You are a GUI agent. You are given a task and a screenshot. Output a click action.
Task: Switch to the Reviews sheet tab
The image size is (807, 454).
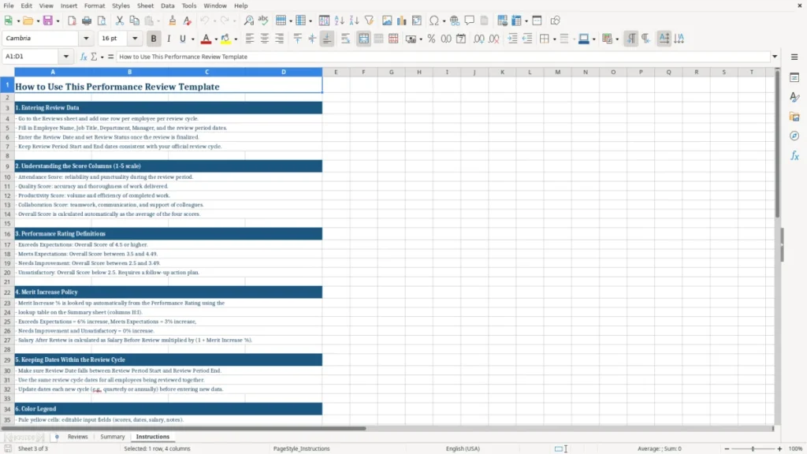click(x=78, y=437)
